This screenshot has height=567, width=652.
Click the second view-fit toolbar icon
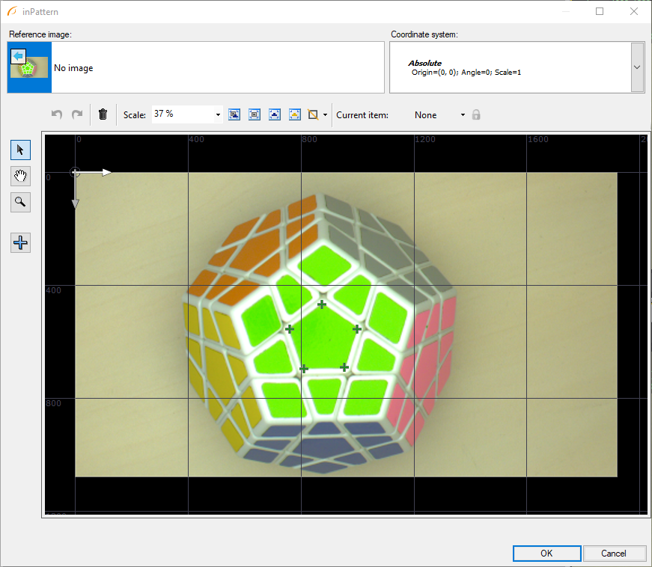(x=255, y=114)
